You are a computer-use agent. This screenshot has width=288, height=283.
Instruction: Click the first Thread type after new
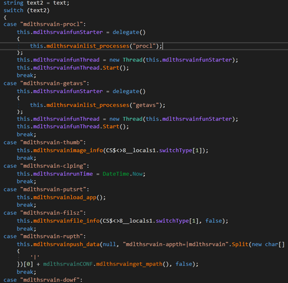click(133, 60)
